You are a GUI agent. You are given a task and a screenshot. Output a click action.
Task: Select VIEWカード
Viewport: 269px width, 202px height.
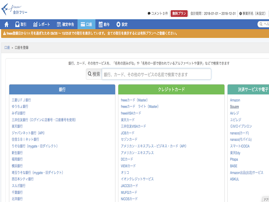coord(128,166)
